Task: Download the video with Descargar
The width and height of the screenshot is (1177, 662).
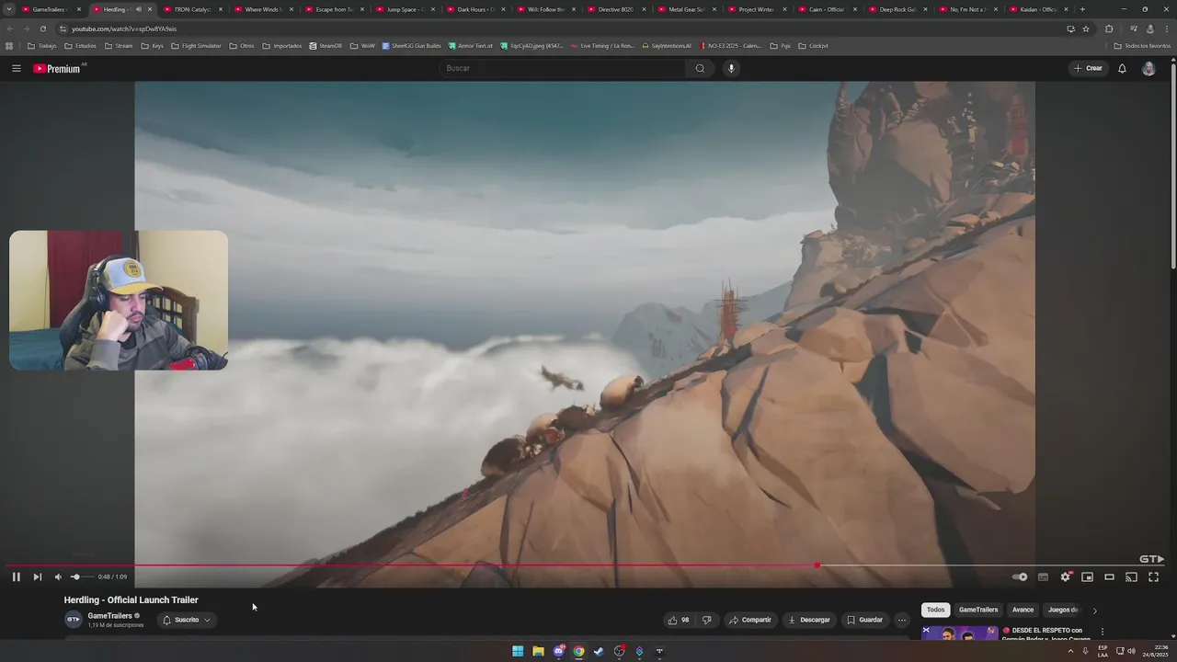Action: coord(809,620)
